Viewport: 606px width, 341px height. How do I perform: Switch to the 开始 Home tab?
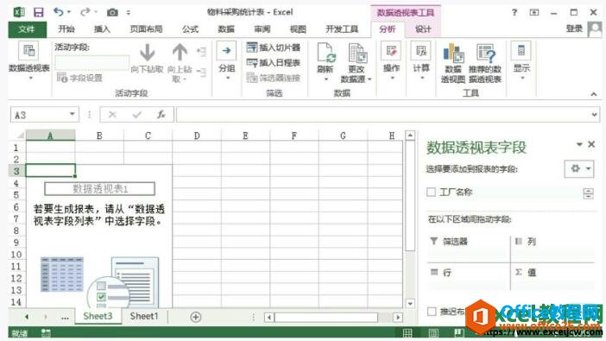point(66,29)
